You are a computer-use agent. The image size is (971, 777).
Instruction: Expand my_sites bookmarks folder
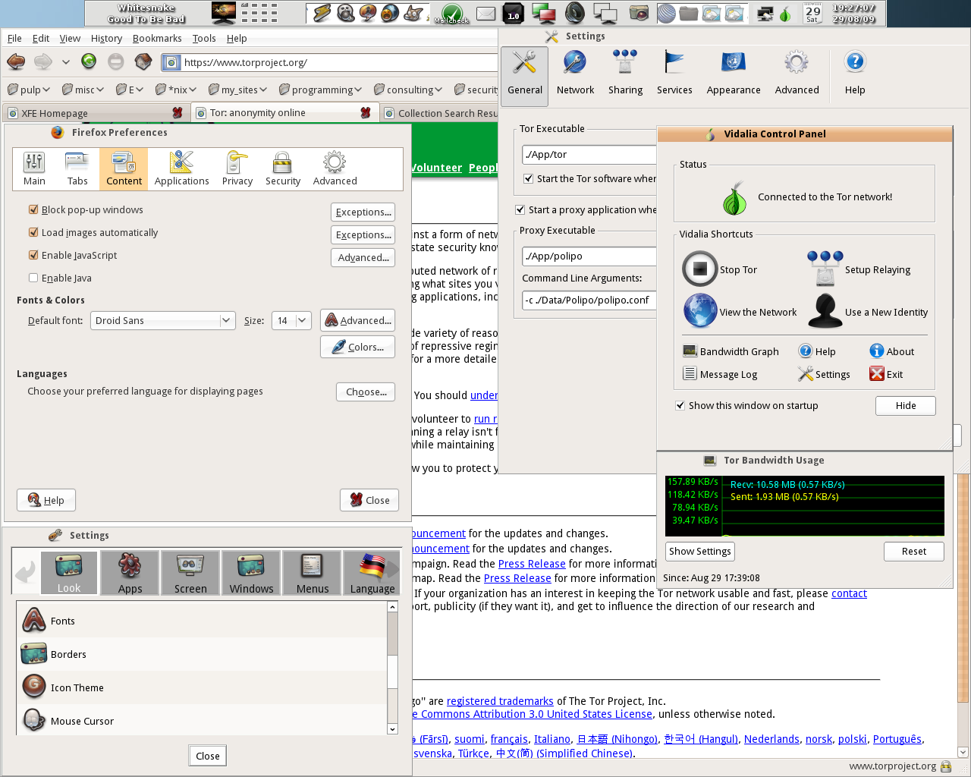(237, 90)
